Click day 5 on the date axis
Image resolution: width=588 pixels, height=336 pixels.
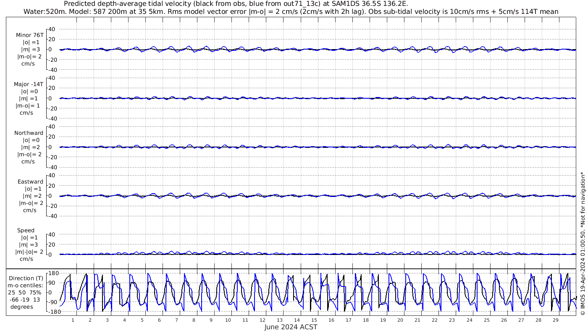[x=142, y=320]
